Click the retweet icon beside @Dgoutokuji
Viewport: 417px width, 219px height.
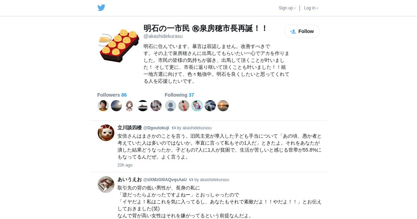click(174, 128)
